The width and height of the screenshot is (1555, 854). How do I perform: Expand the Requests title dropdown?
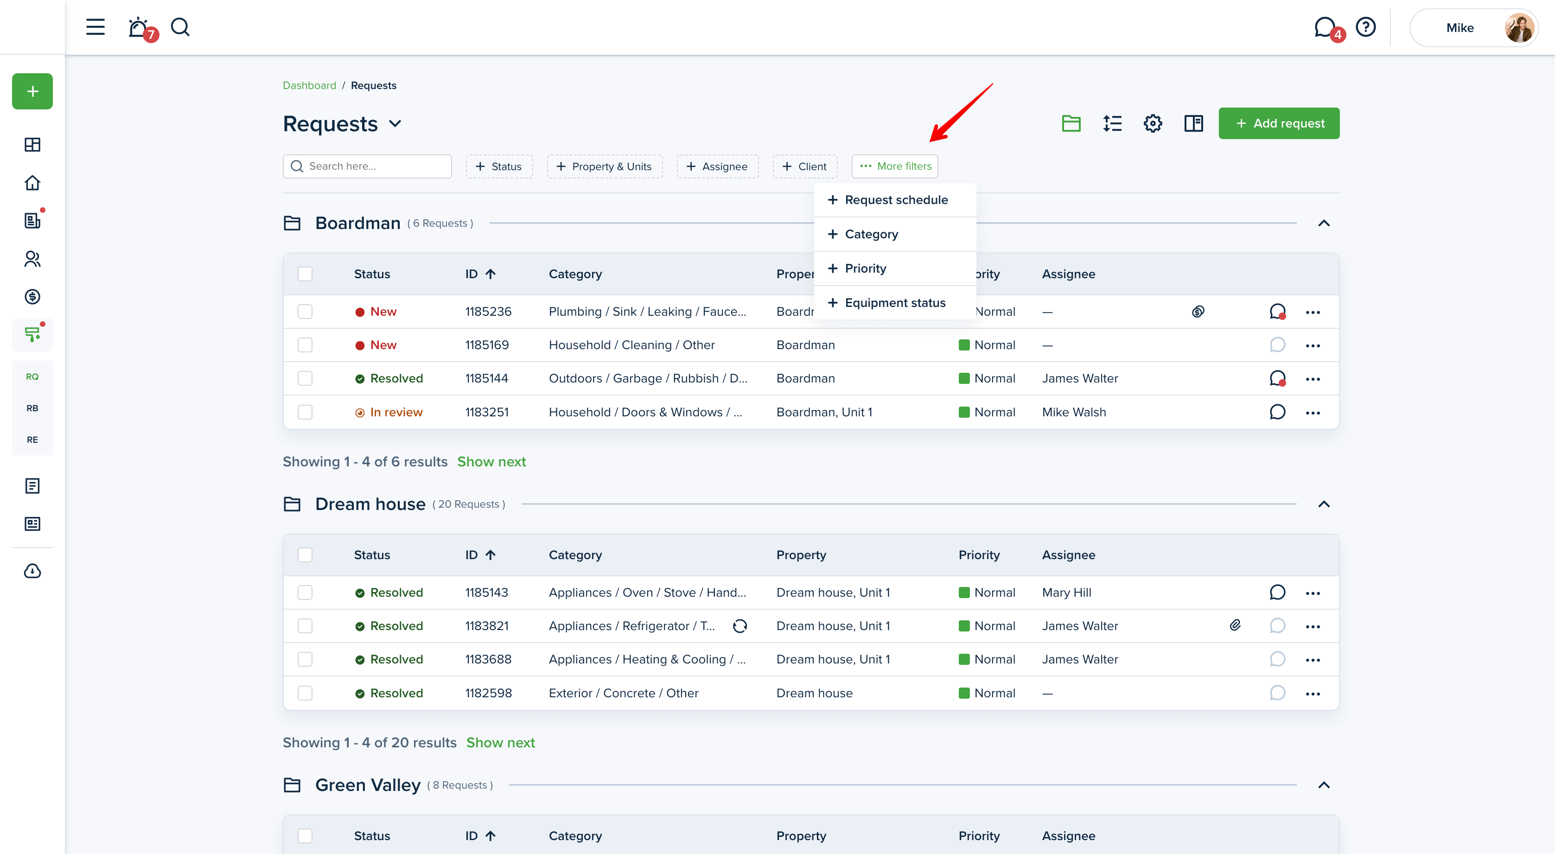pos(395,124)
